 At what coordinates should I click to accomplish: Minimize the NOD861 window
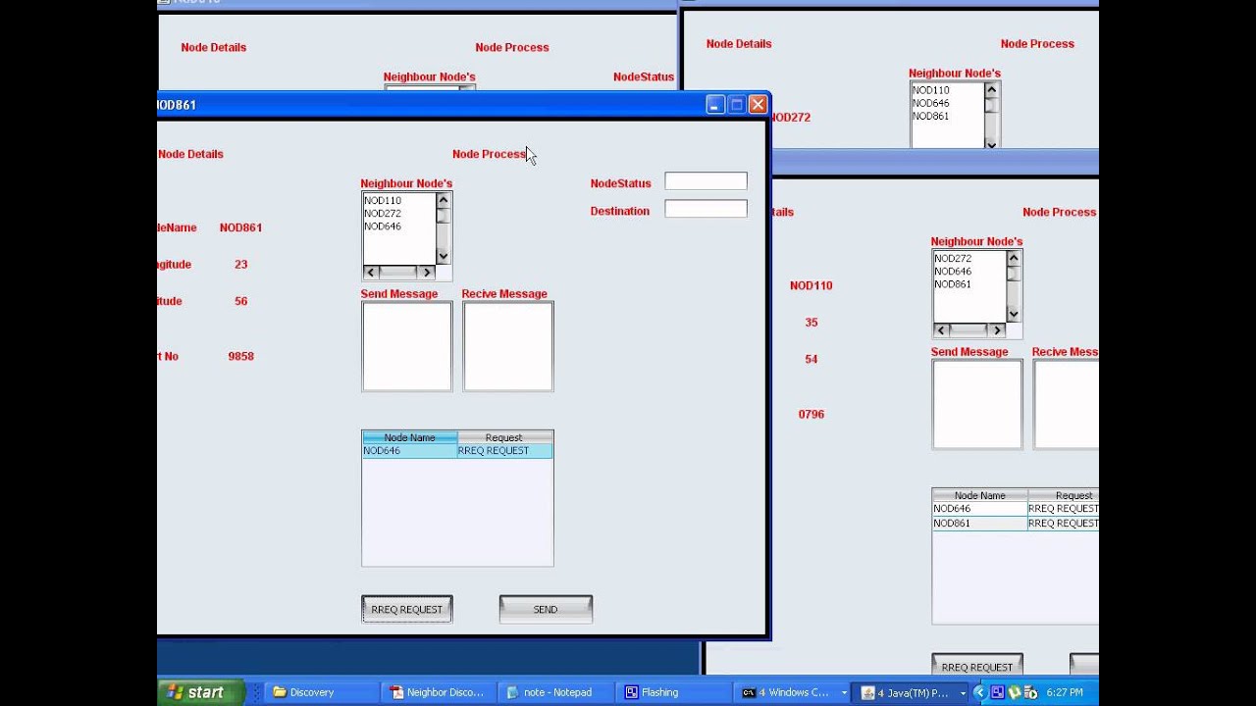pyautogui.click(x=715, y=104)
